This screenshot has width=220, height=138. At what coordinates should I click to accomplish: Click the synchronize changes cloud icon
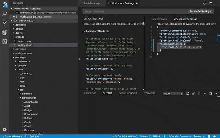pyautogui.click(x=26, y=136)
